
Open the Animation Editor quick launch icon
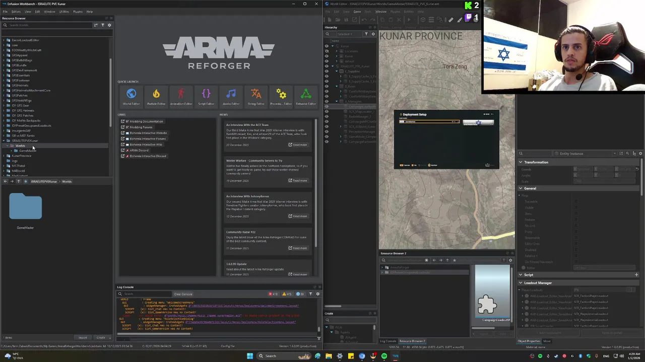(x=181, y=97)
